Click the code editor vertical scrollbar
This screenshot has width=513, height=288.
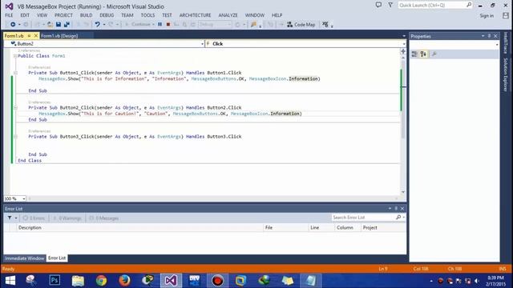coord(403,124)
